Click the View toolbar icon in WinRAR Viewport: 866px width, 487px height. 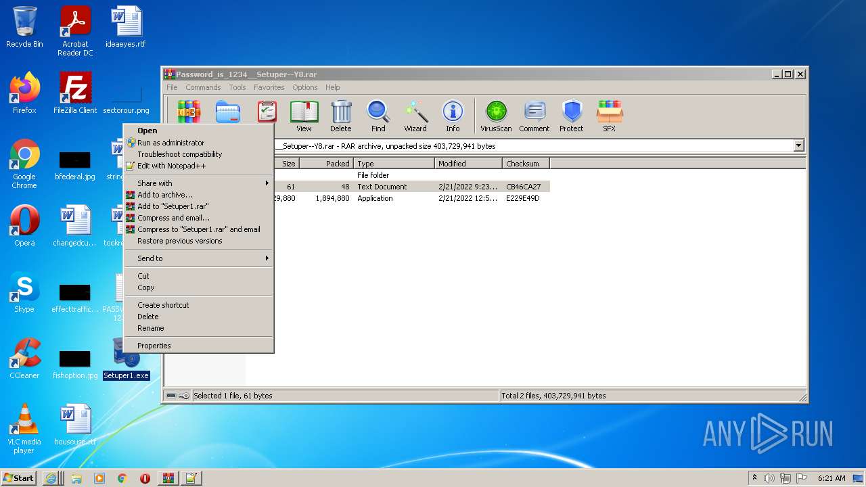(304, 116)
